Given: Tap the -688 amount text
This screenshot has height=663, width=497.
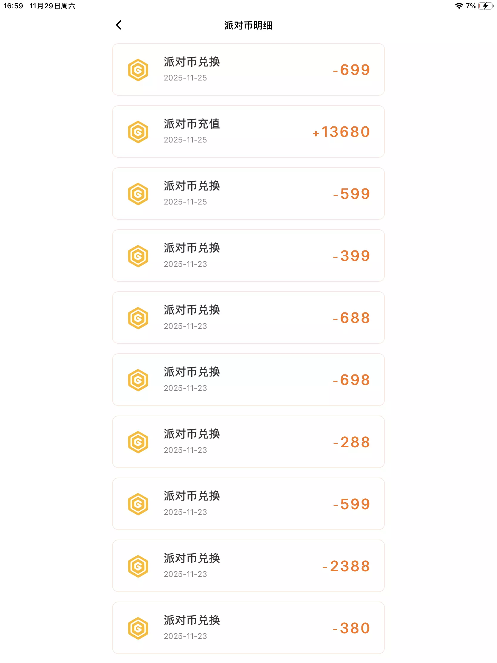Looking at the screenshot, I should click(351, 318).
